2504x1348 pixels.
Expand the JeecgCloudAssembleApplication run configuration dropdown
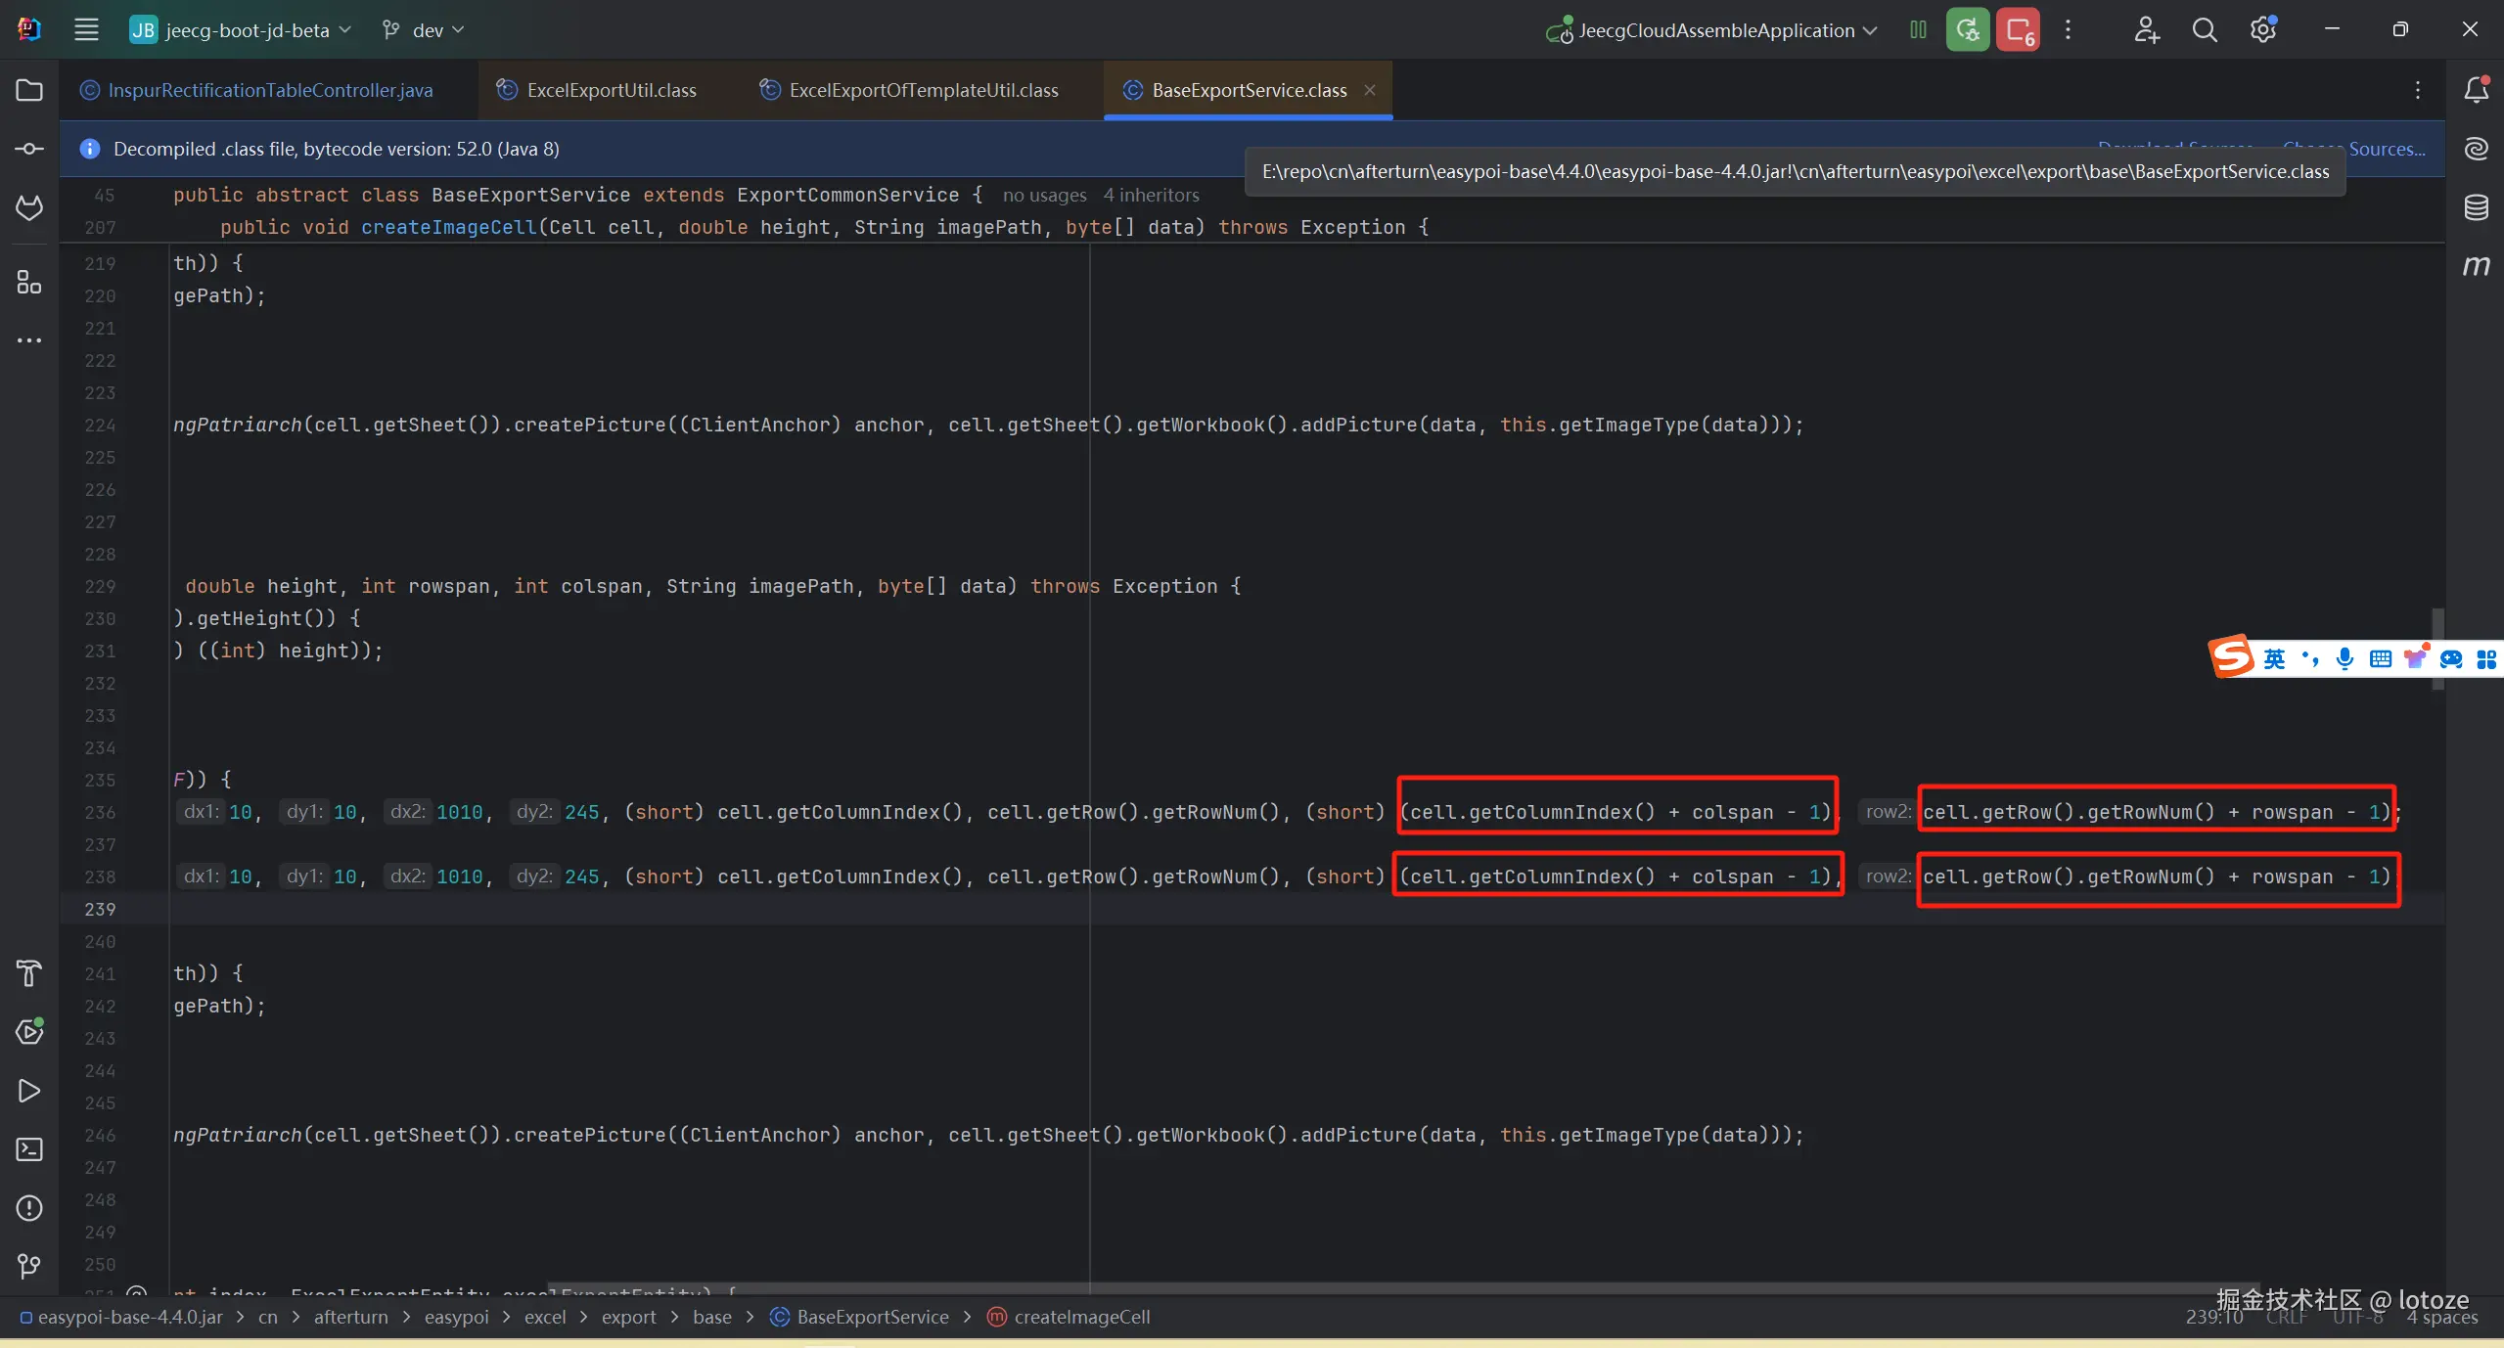pyautogui.click(x=1717, y=30)
